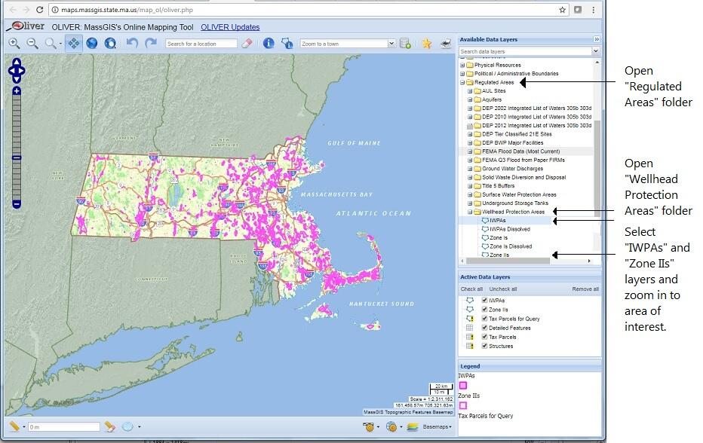This screenshot has width=703, height=443.
Task: Click the plus button on zoom bar
Action: [17, 91]
